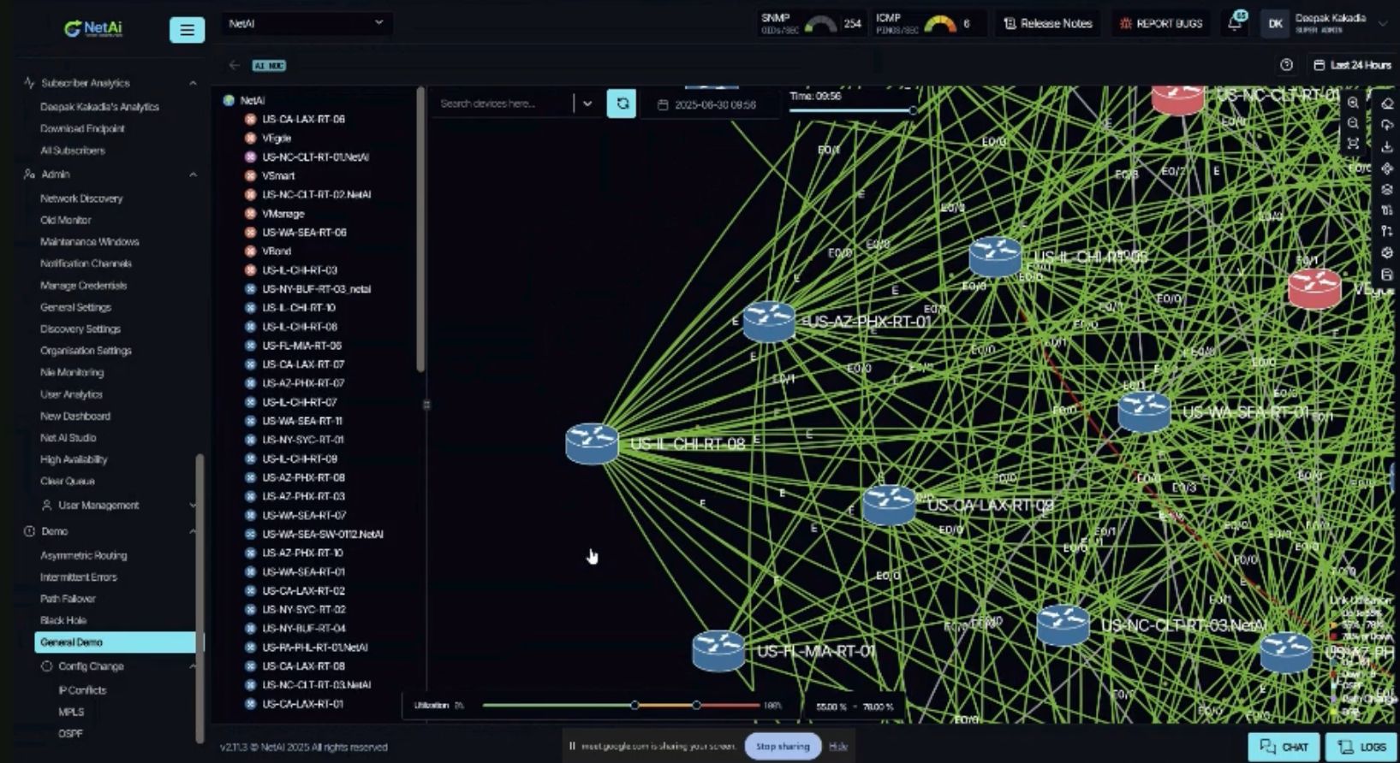Expand the User Management submenu
Screen dimensions: 1400x763
tap(192, 506)
